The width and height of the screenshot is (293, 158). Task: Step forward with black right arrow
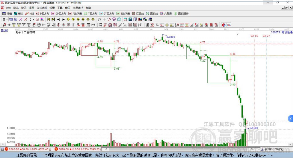pos(63,19)
